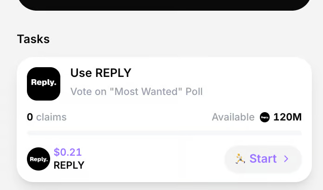Click the $0.21 reward price
The height and width of the screenshot is (190, 323).
pyautogui.click(x=68, y=152)
